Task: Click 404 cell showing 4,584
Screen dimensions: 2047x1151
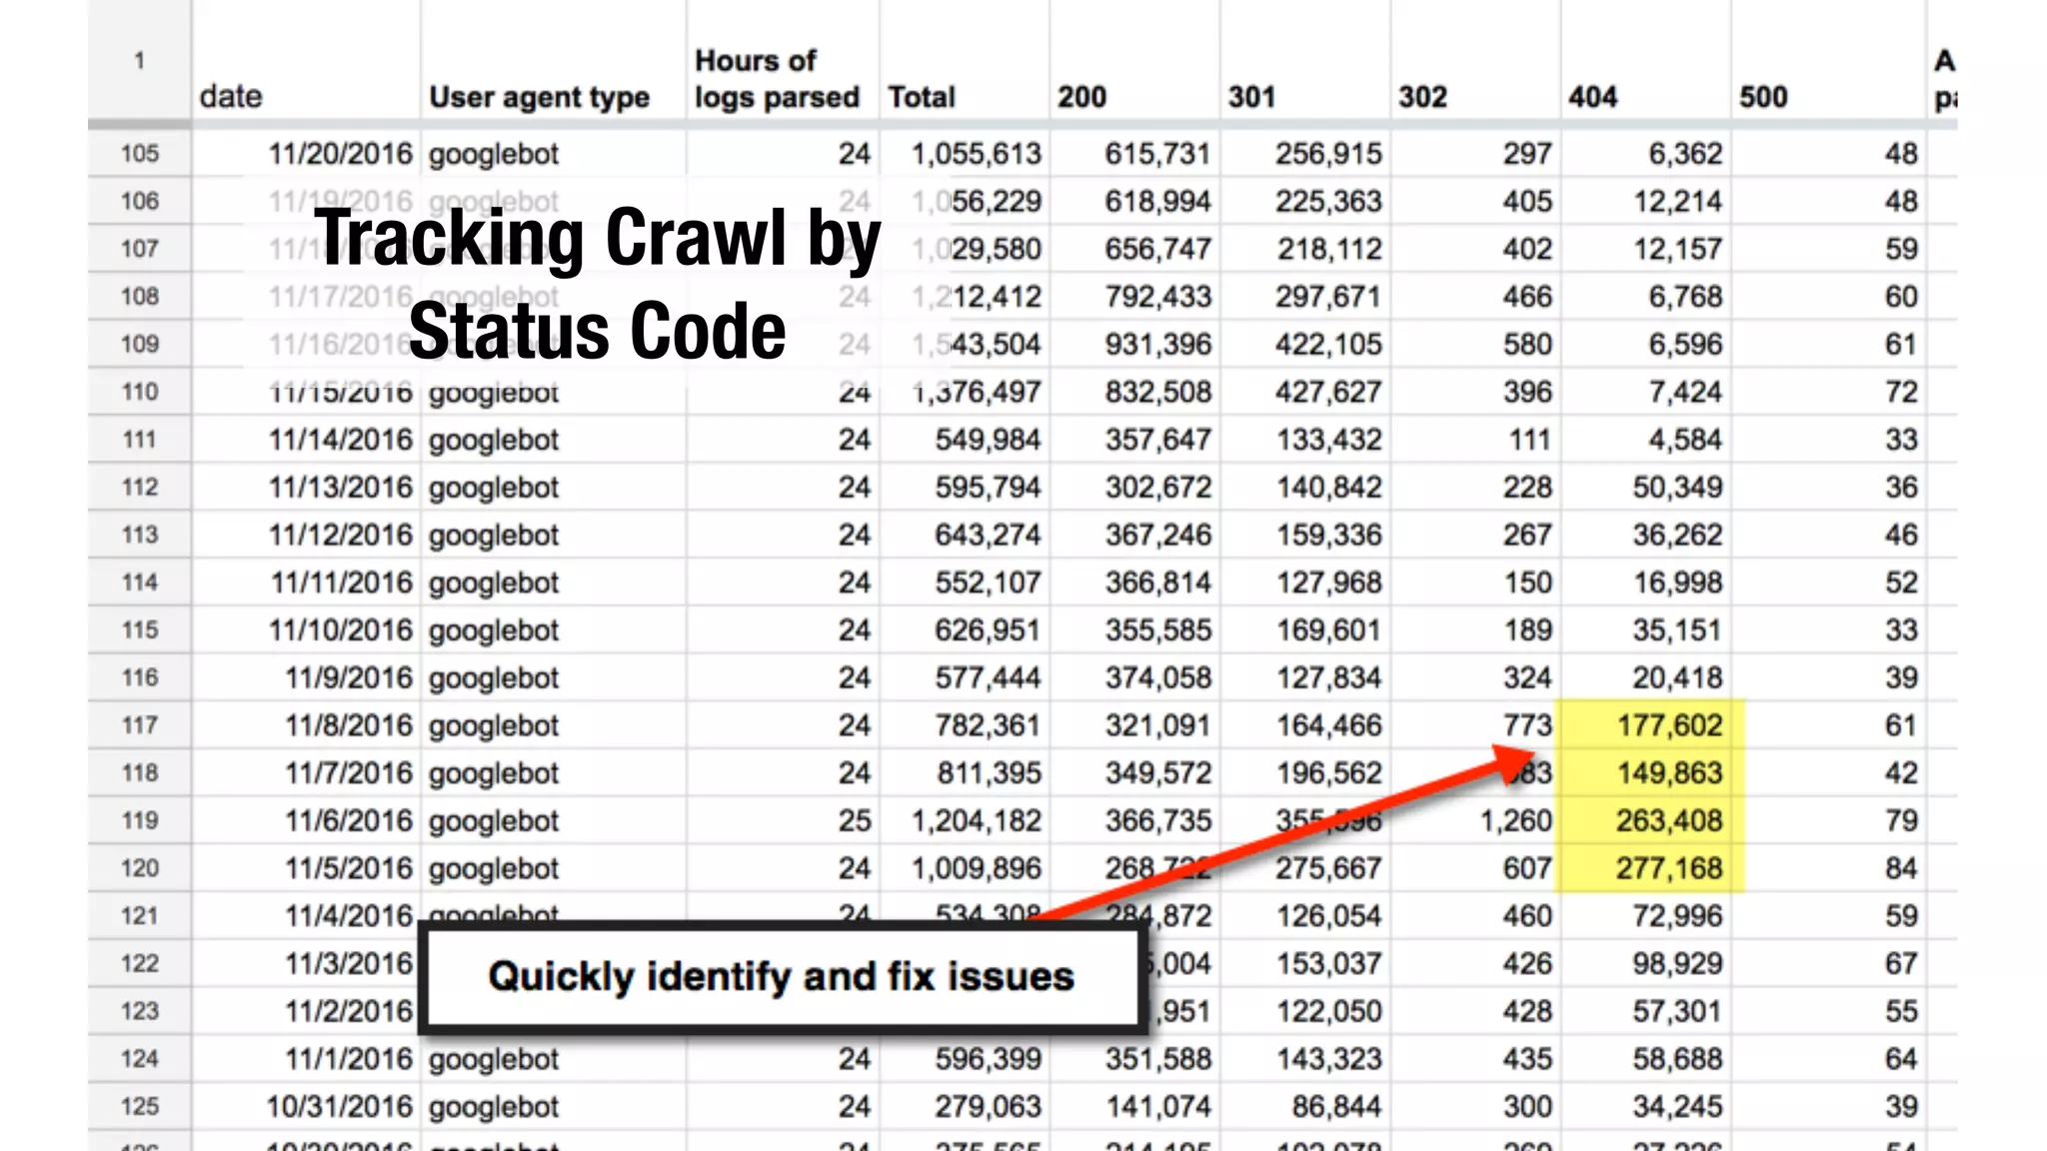Action: tap(1645, 440)
